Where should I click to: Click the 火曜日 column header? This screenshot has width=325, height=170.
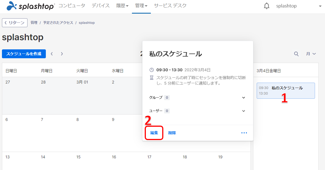82,71
